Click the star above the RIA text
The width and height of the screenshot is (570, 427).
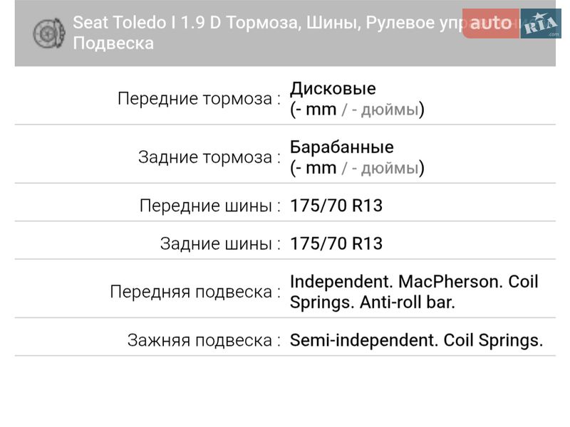tap(539, 16)
